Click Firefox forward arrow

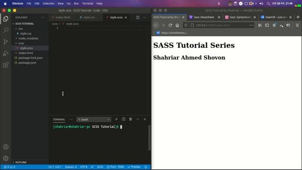163,25
